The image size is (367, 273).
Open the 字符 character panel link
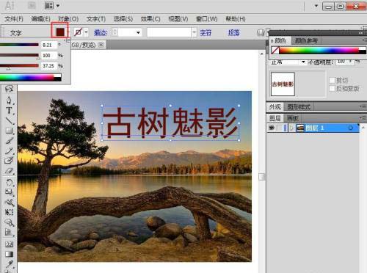[206, 32]
